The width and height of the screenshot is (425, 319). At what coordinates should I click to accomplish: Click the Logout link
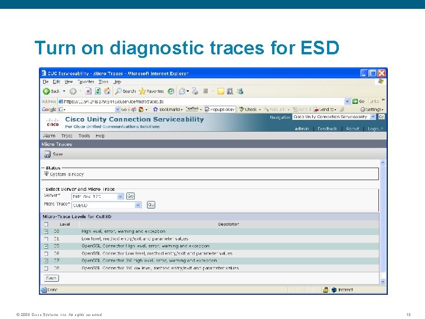tap(375, 129)
